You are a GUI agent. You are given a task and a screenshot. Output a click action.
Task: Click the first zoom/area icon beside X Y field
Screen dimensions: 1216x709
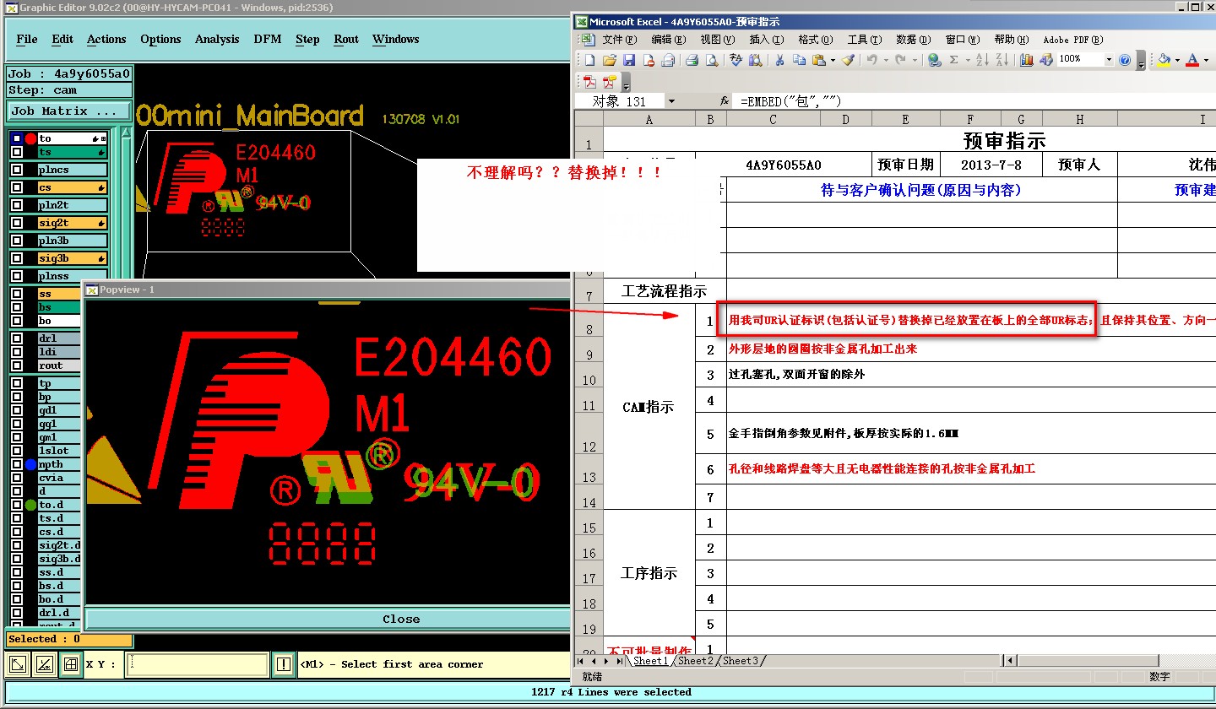18,664
